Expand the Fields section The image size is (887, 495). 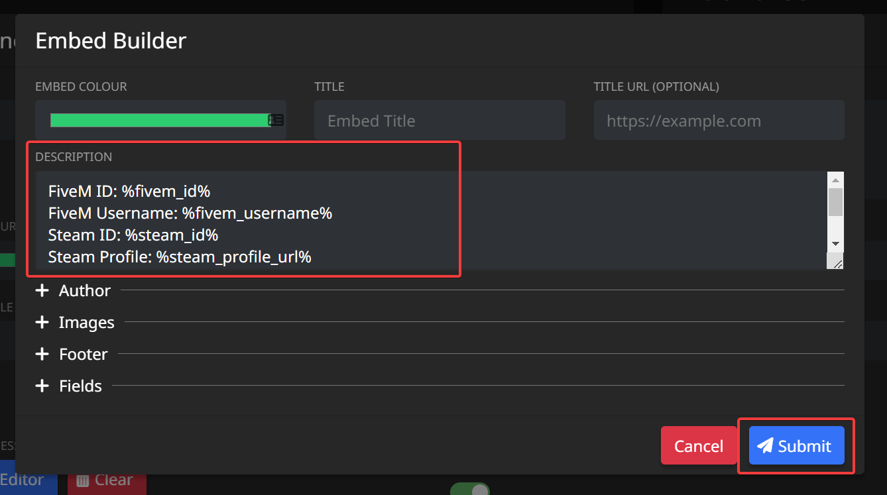(80, 386)
